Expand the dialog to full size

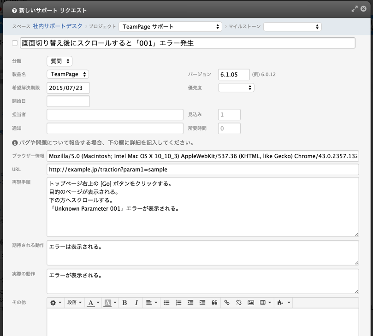click(355, 9)
